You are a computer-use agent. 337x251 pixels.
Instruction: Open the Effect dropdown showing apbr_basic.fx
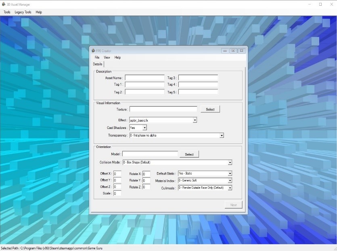(195, 120)
